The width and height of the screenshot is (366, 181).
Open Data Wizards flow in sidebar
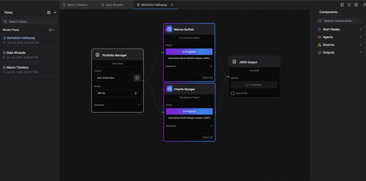click(16, 53)
